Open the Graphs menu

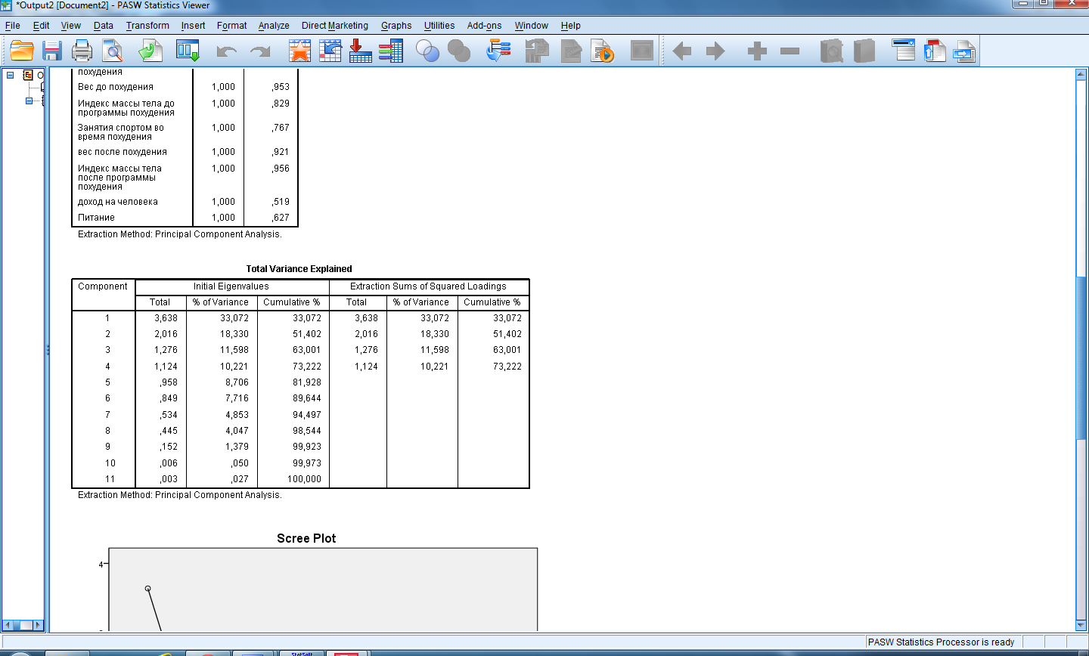pyautogui.click(x=396, y=26)
